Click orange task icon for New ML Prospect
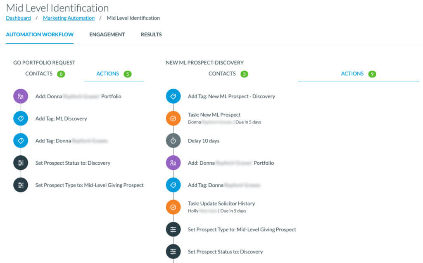The height and width of the screenshot is (263, 423). 173,118
